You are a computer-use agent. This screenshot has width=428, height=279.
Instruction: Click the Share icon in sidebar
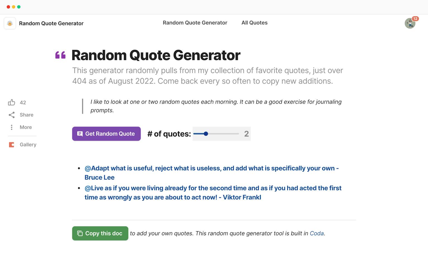[x=11, y=115]
